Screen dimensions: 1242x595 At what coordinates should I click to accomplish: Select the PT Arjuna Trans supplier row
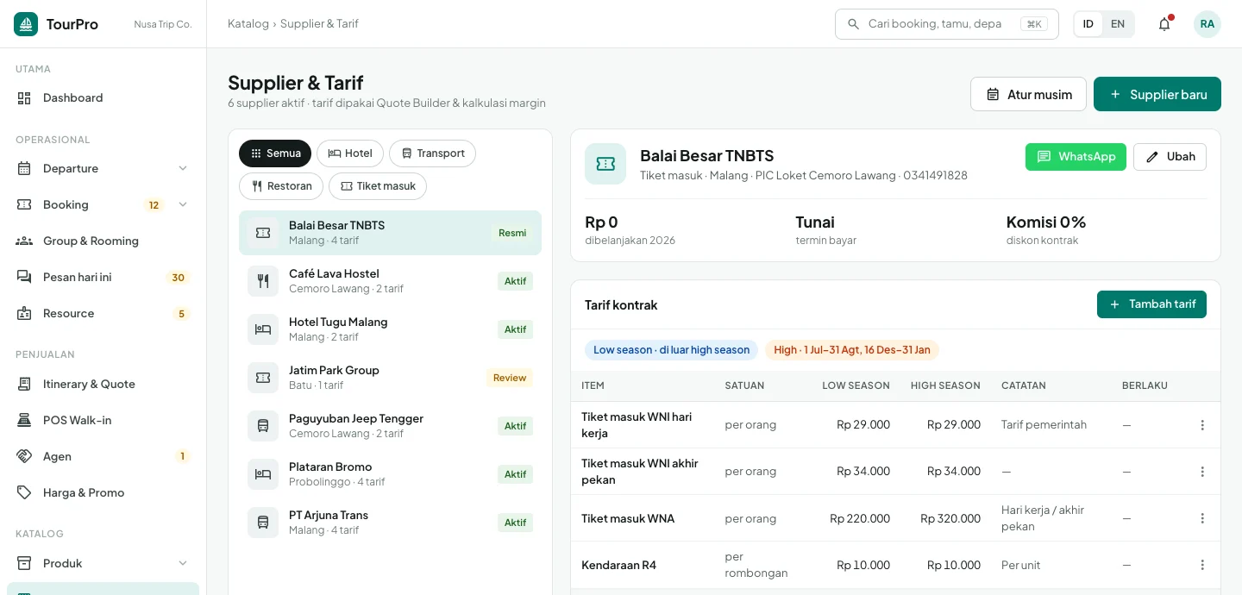[x=390, y=523]
